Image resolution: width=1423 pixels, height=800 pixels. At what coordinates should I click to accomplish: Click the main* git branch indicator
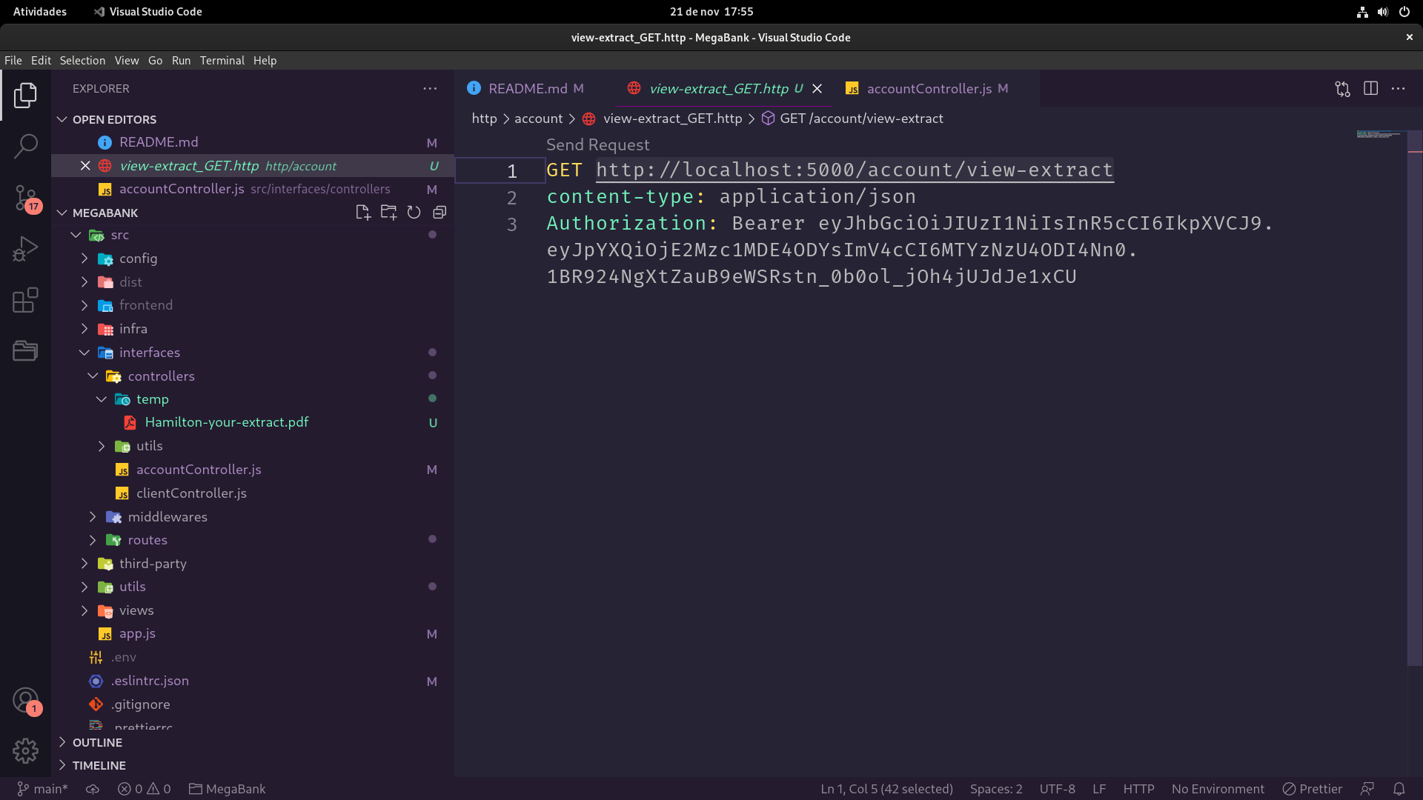pos(42,789)
